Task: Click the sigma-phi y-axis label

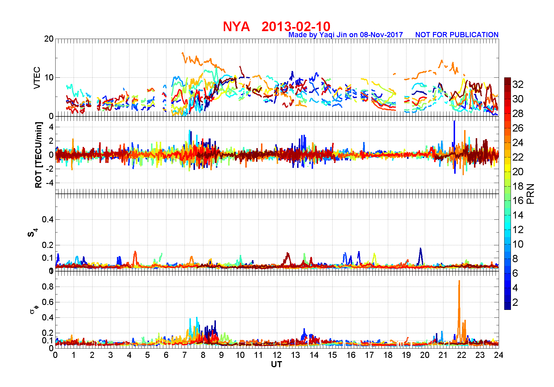Action: pos(34,309)
